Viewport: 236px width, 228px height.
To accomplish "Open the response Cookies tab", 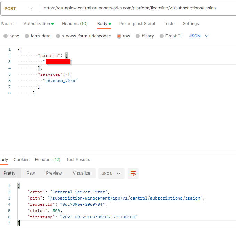I will coord(22,160).
